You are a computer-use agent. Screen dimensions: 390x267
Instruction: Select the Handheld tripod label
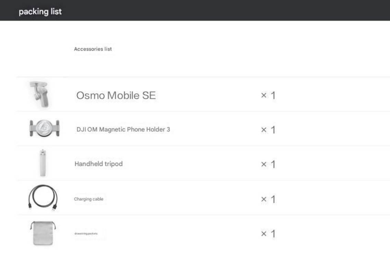99,164
